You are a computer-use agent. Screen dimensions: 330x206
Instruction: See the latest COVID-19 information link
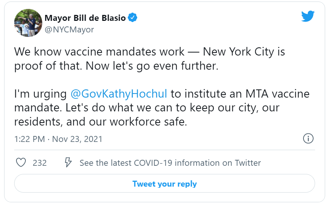tap(170, 163)
